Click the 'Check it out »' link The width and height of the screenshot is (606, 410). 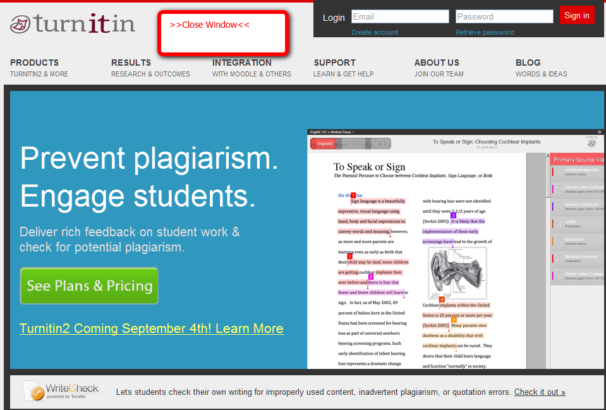tap(540, 392)
